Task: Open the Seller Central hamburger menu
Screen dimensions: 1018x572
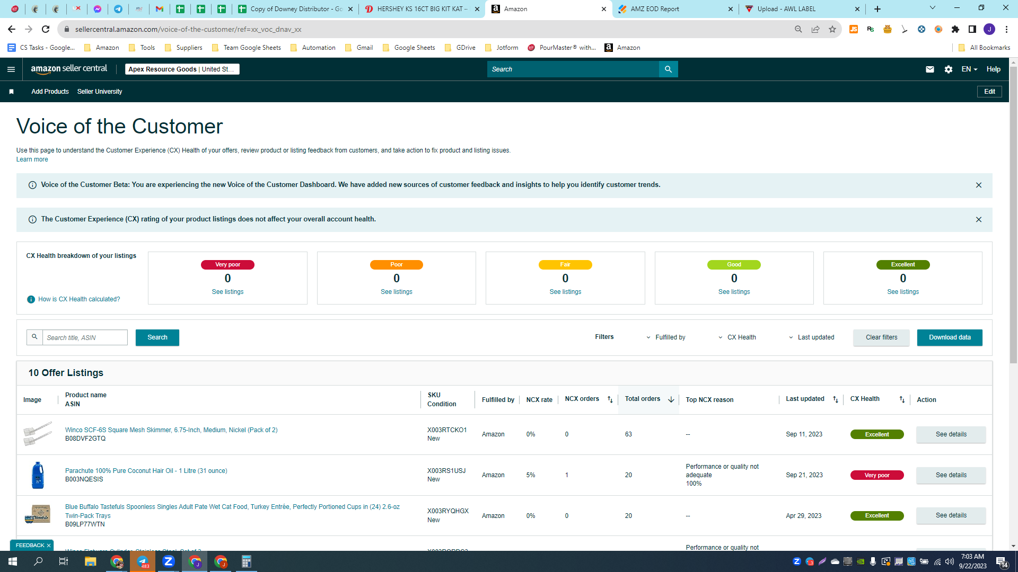Action: [x=11, y=69]
